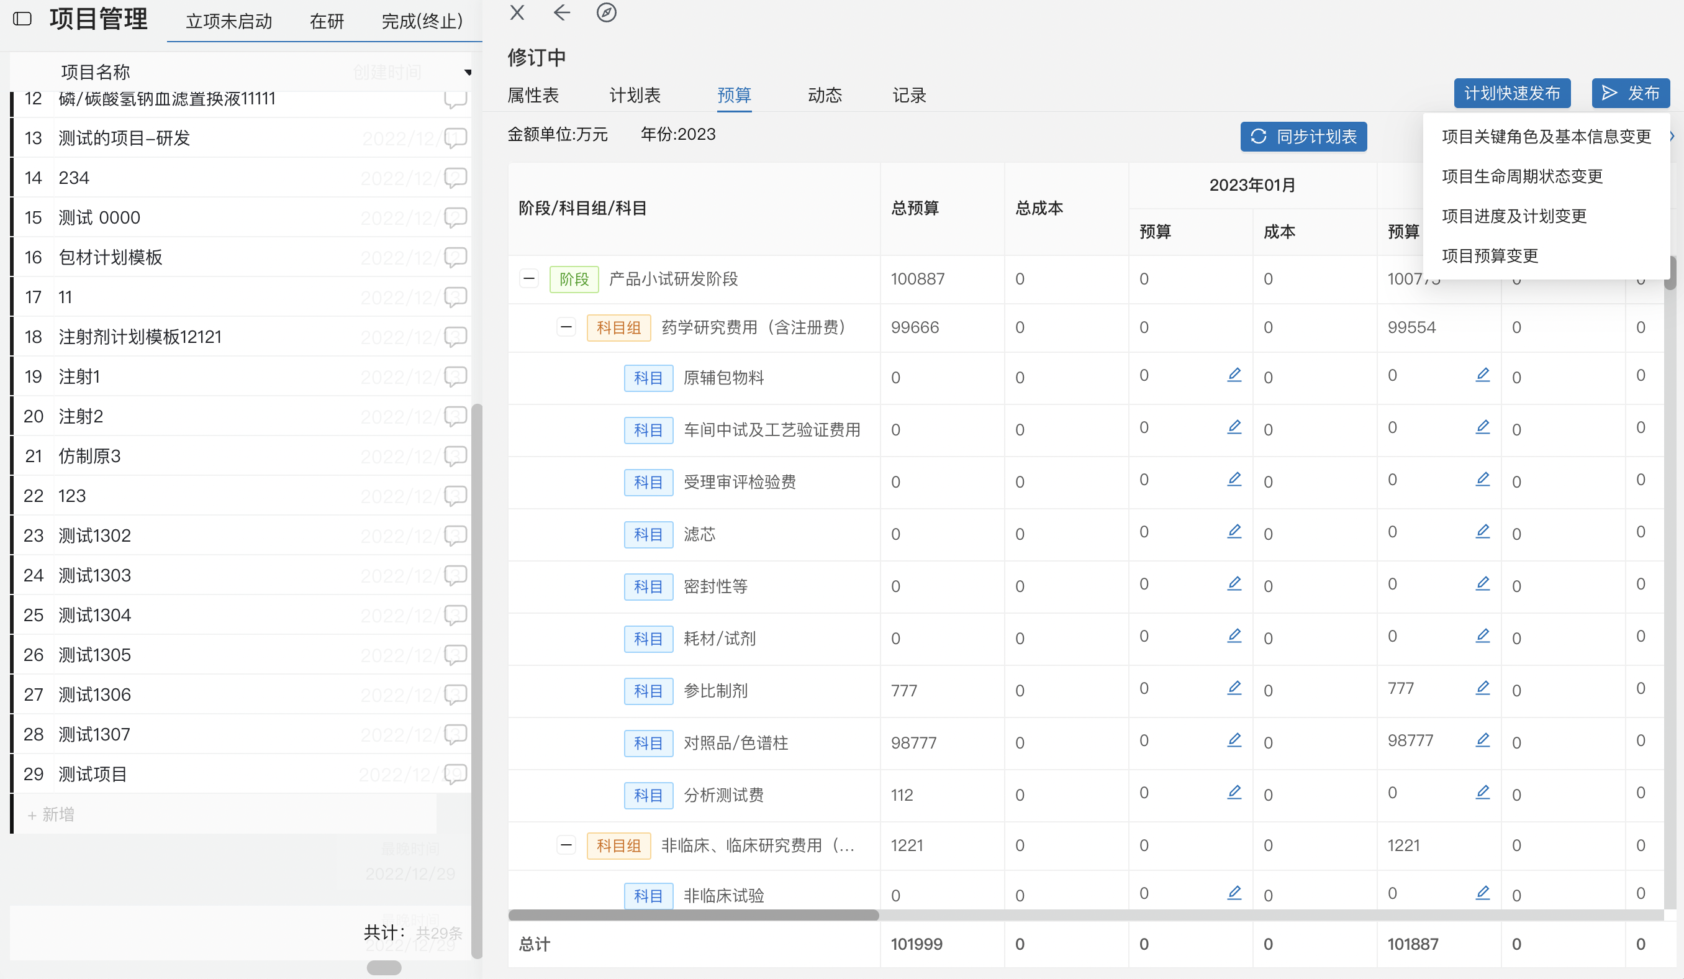Close the detail panel with the X icon

pos(517,12)
